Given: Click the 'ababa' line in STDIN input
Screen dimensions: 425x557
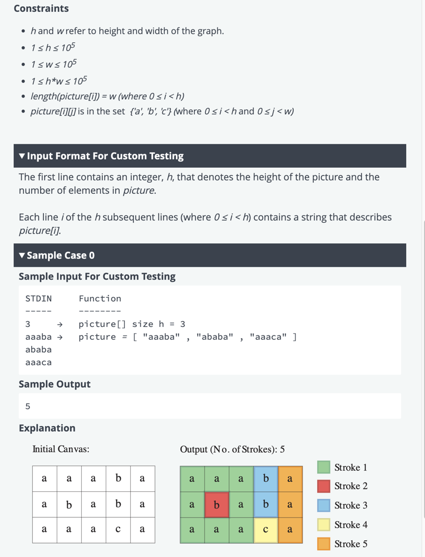Looking at the screenshot, I should [38, 350].
